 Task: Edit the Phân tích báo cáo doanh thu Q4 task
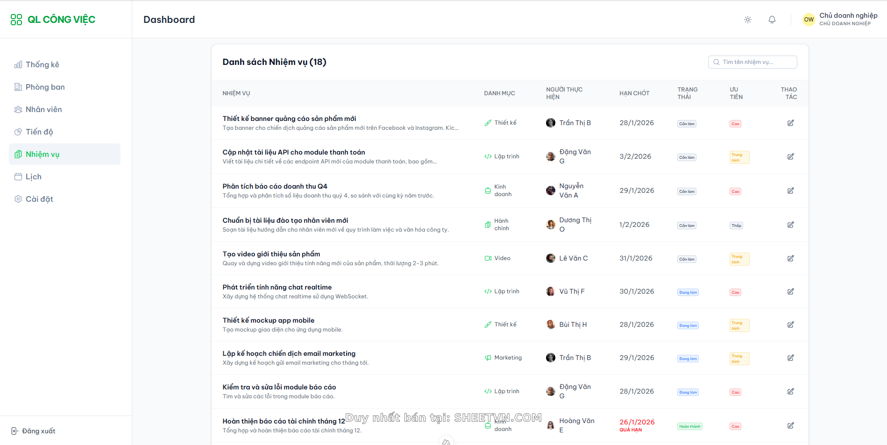790,191
